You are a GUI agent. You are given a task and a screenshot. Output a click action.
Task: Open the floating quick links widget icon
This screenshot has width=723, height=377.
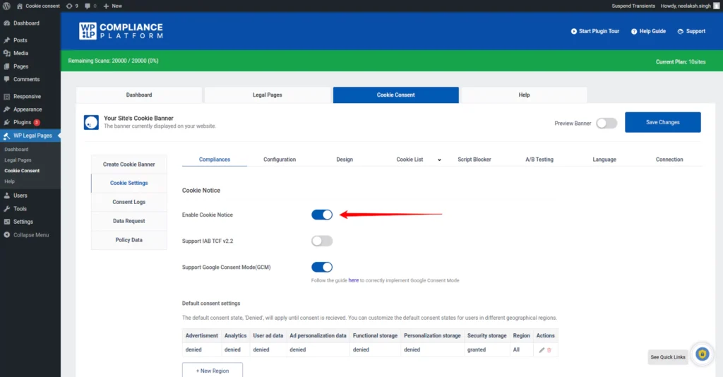coord(702,354)
